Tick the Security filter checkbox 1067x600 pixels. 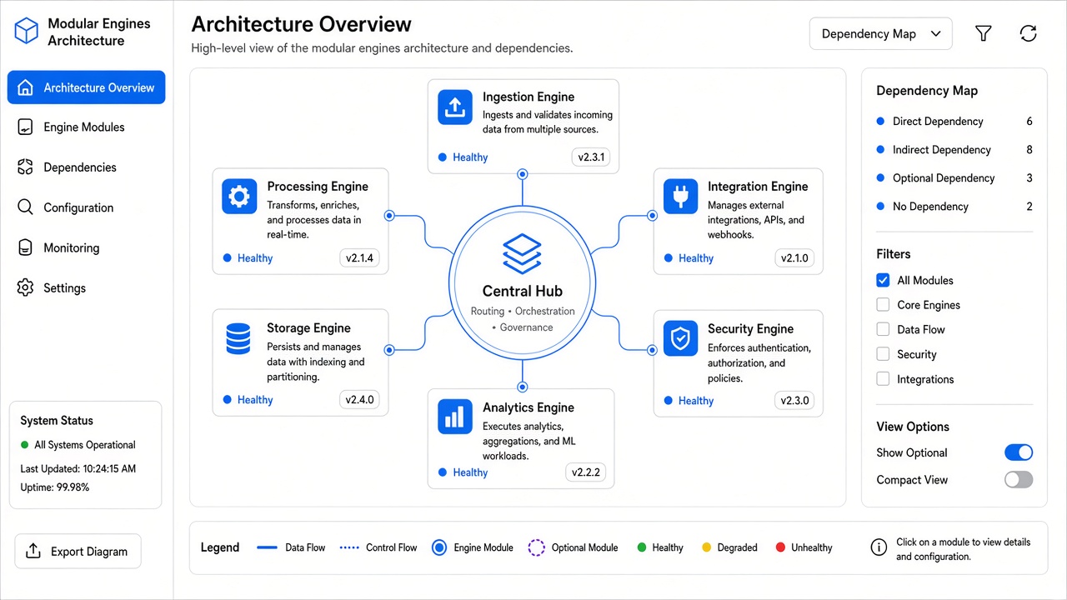coord(883,354)
